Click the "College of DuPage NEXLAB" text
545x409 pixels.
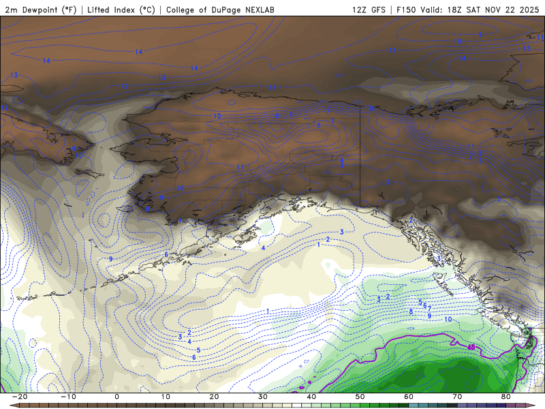[x=220, y=10]
